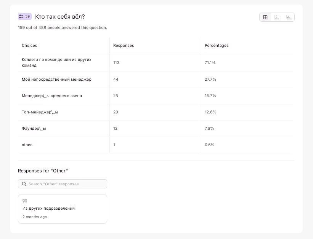The height and width of the screenshot is (239, 313).
Task: Click the "other" choice row
Action: pyautogui.click(x=27, y=145)
